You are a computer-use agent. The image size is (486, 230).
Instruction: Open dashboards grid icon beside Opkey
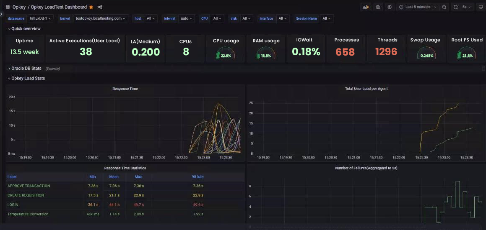[8, 7]
